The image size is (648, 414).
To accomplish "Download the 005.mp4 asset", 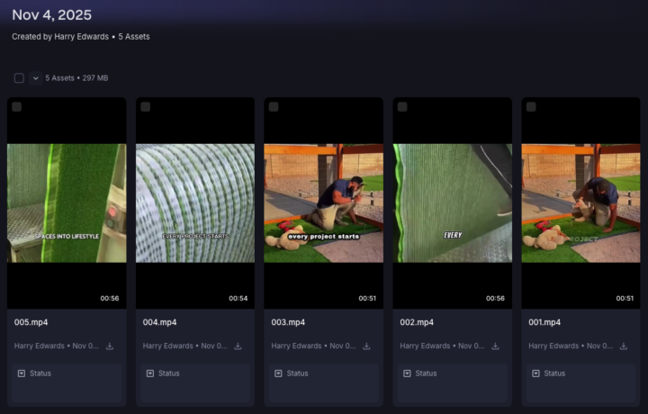I will point(110,346).
